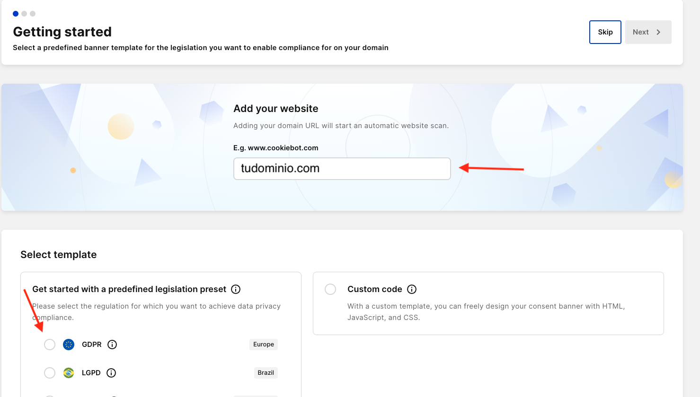Screen dimensions: 700x397
Task: Click the blue active step indicator dot
Action: click(x=16, y=14)
